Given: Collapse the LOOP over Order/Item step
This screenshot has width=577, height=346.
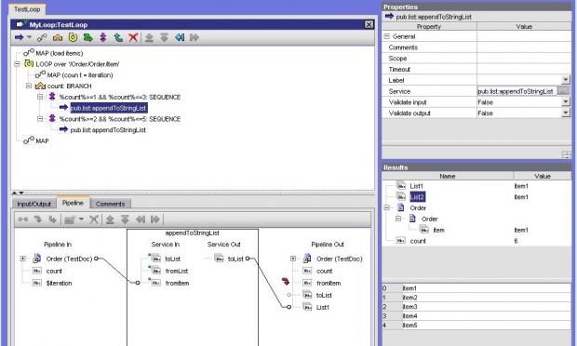Looking at the screenshot, I should coord(17,64).
